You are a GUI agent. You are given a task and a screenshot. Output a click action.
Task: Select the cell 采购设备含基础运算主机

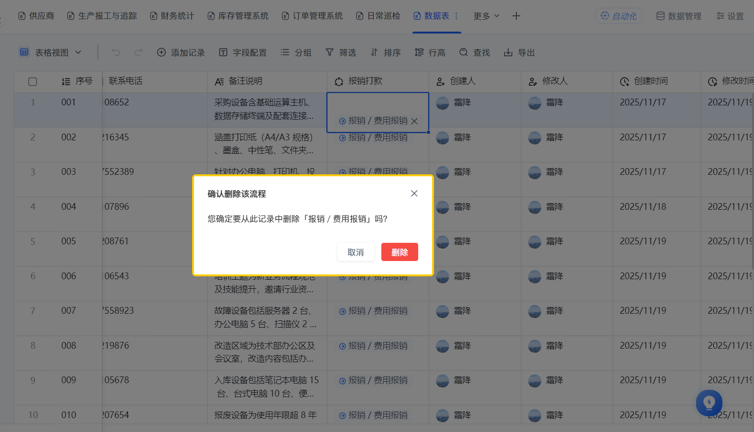coord(267,110)
